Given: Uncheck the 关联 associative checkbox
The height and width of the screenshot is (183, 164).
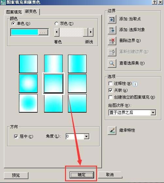Looking at the screenshot, I should pos(110,90).
